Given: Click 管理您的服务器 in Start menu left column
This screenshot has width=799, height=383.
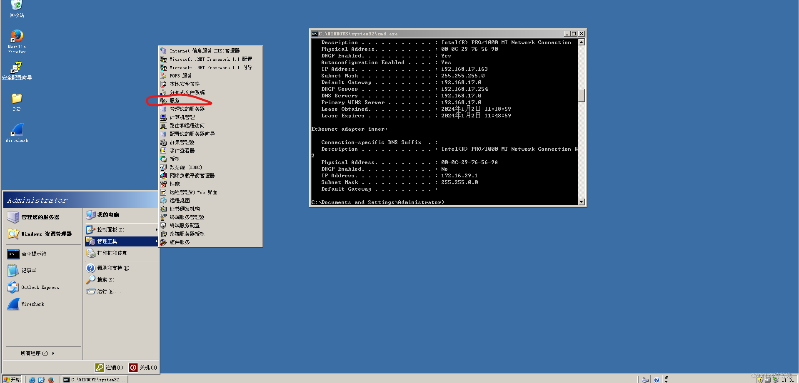Looking at the screenshot, I should click(x=43, y=217).
